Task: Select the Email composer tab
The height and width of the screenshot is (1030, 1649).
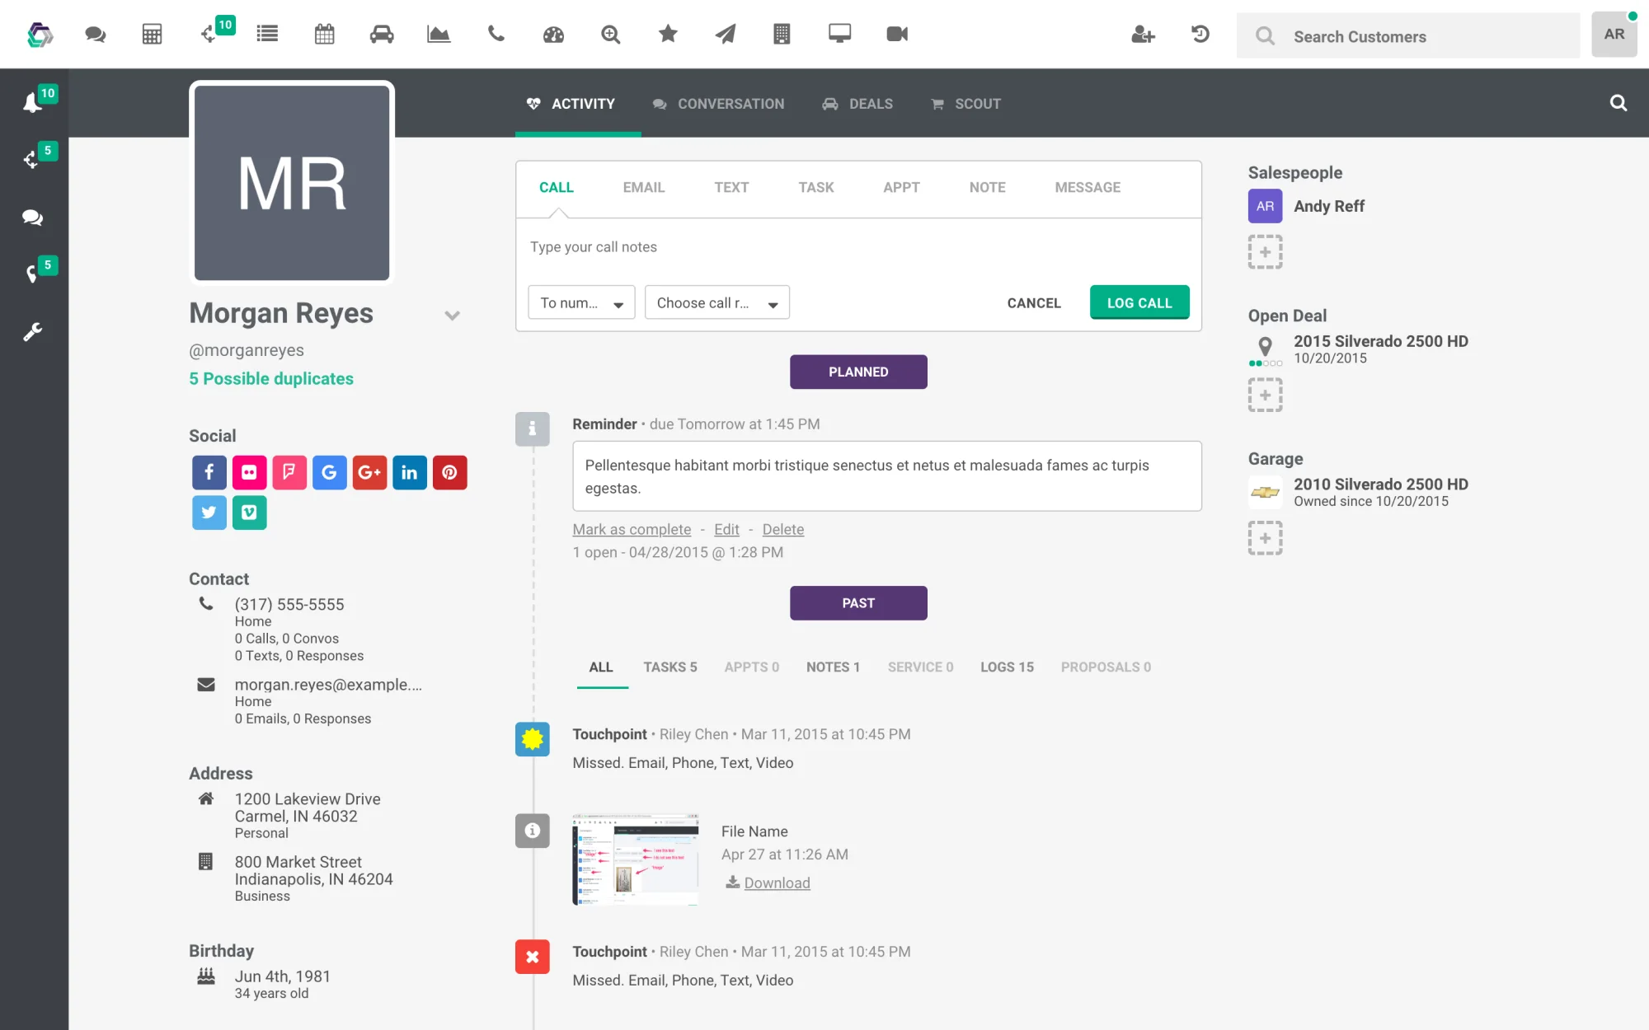Action: (644, 187)
